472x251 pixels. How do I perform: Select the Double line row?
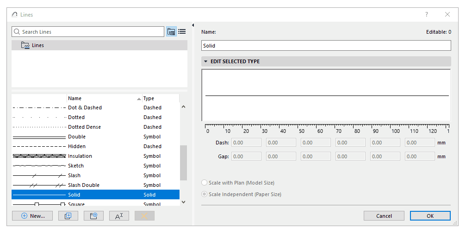coord(95,137)
